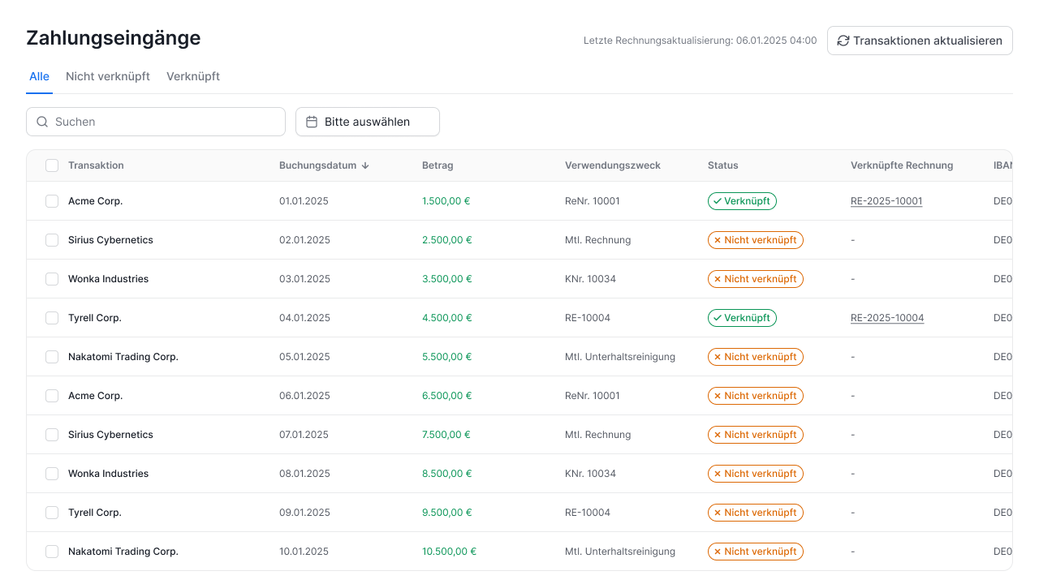Click the magnifier search icon
Viewport: 1039px width, 584px height.
[x=42, y=122]
